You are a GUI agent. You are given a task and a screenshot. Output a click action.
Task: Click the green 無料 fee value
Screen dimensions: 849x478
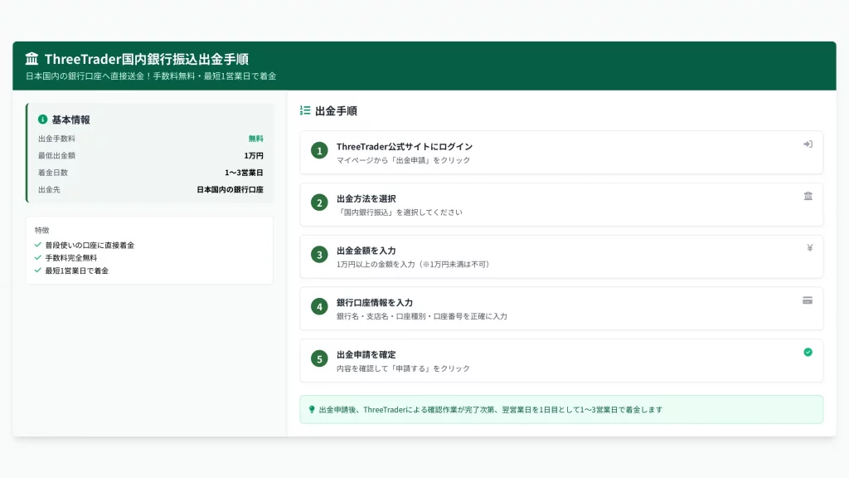click(x=255, y=139)
